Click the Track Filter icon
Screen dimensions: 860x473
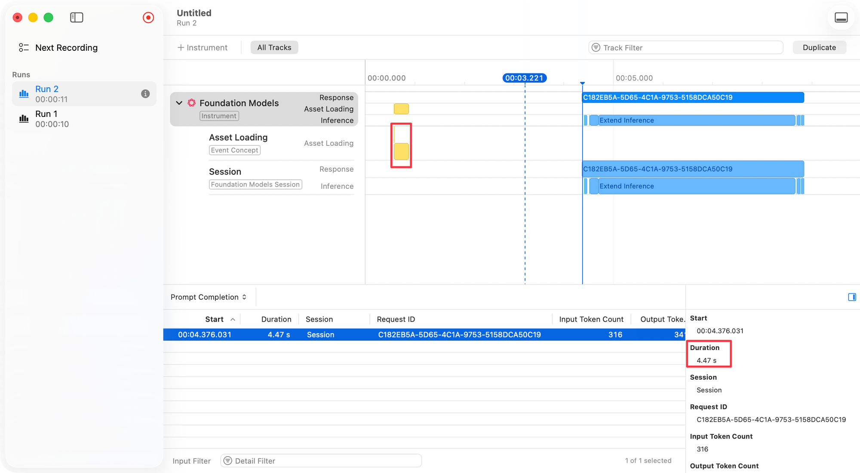(x=596, y=48)
